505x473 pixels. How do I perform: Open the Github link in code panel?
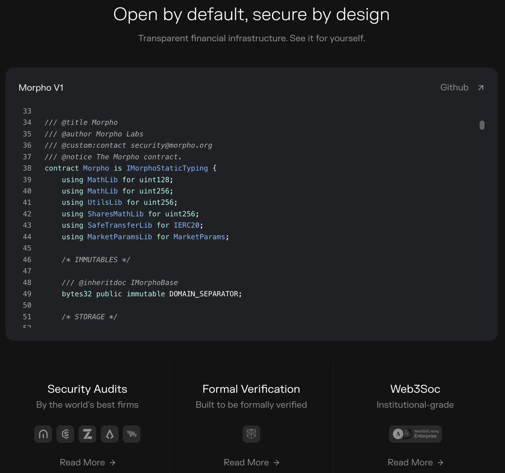tap(454, 88)
